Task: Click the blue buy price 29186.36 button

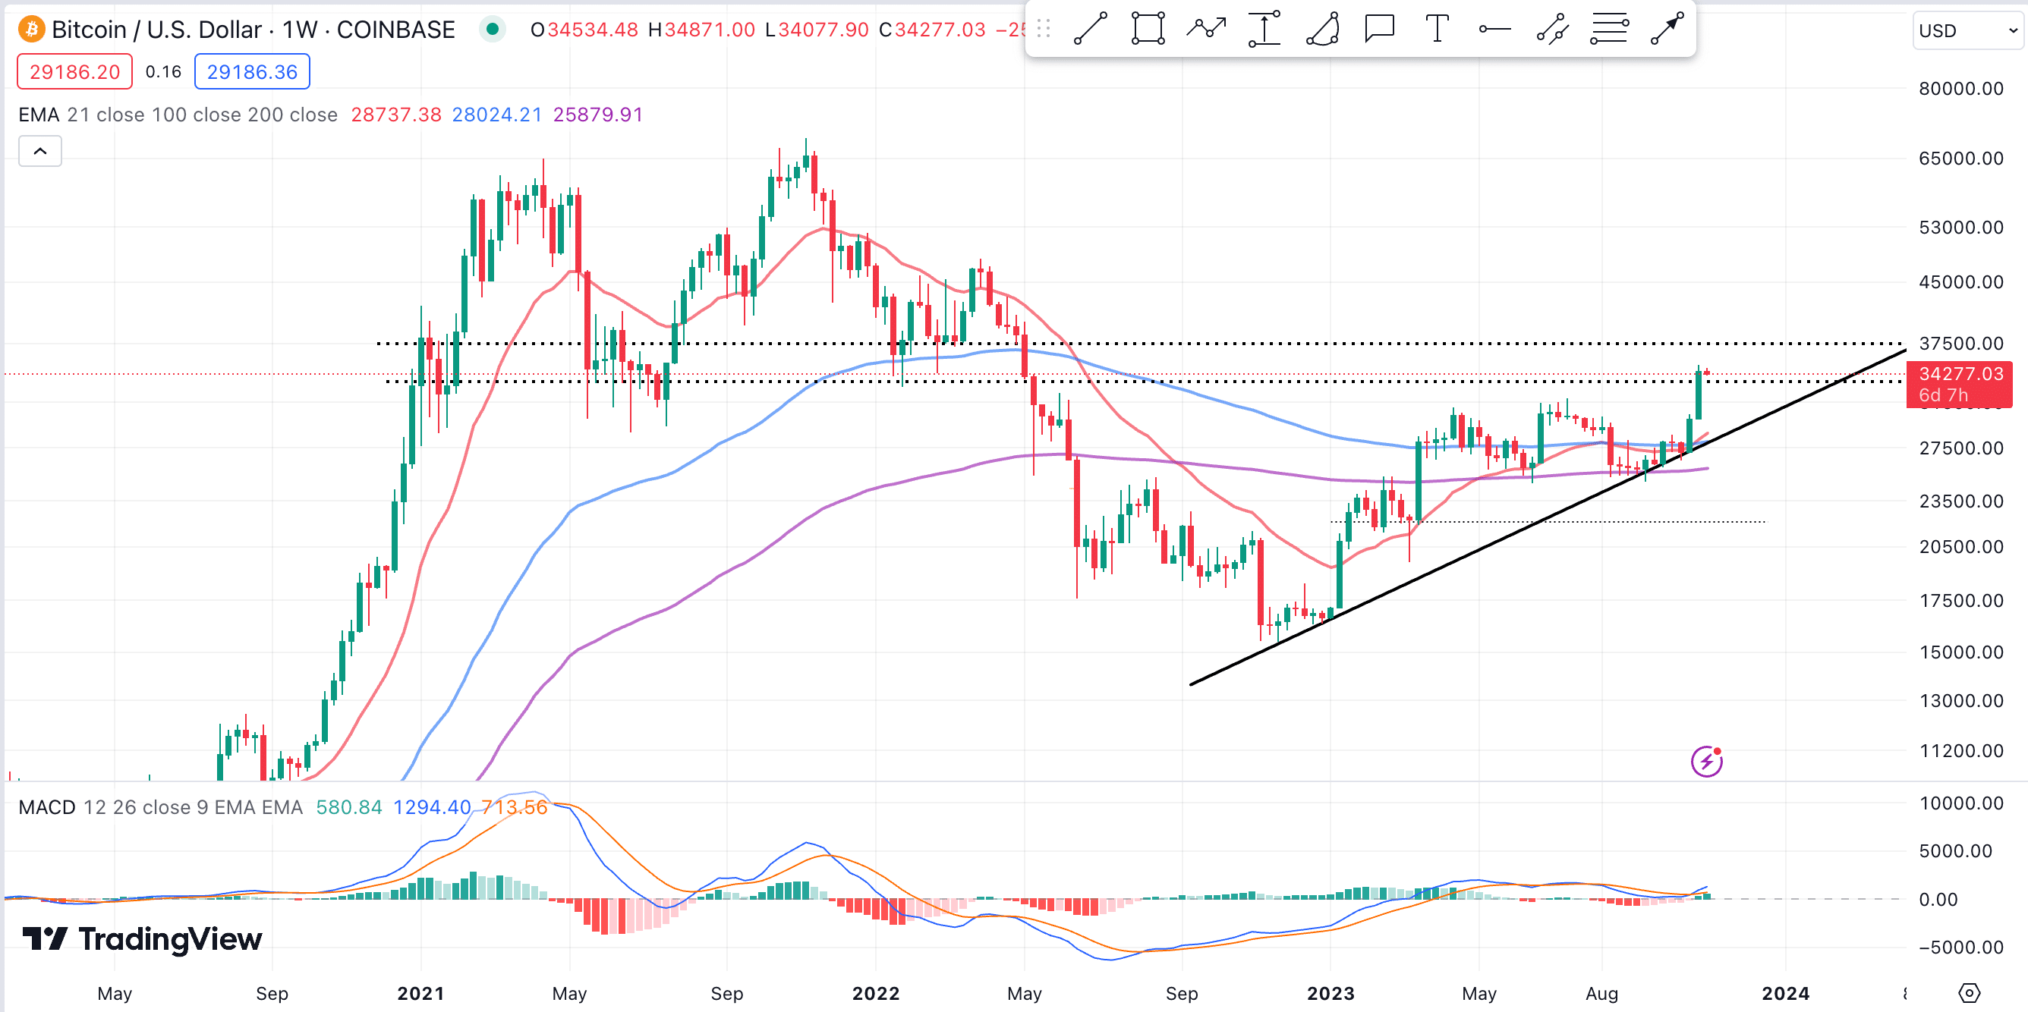Action: tap(252, 71)
